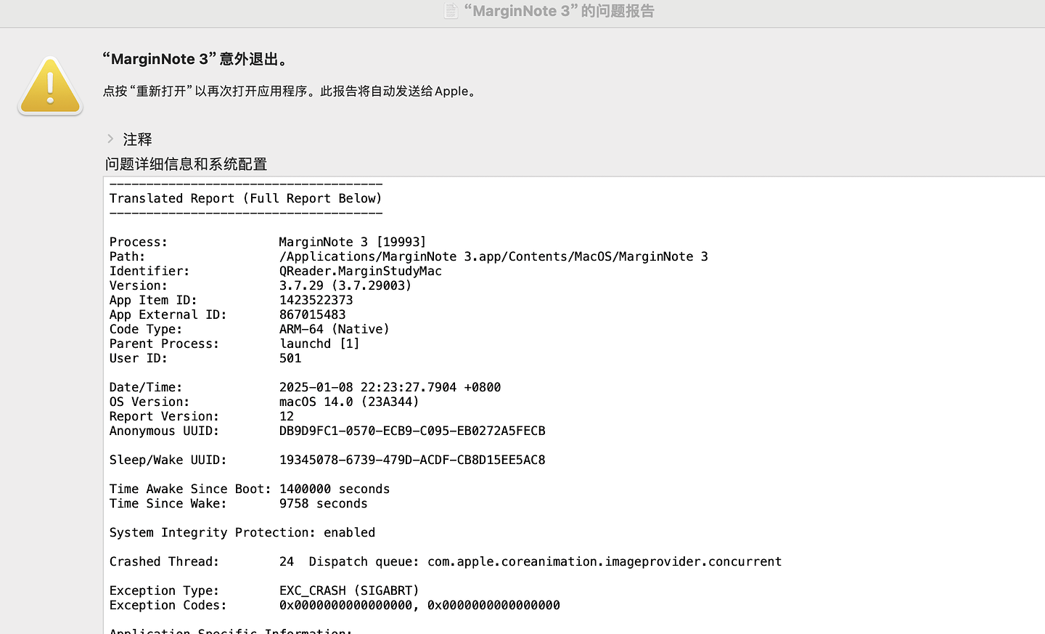Click parent process "launchd [1]"

click(x=319, y=344)
